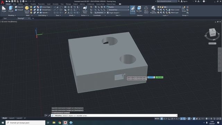Open the Windows Start button
This screenshot has height=125, width=222.
coord(2,123)
